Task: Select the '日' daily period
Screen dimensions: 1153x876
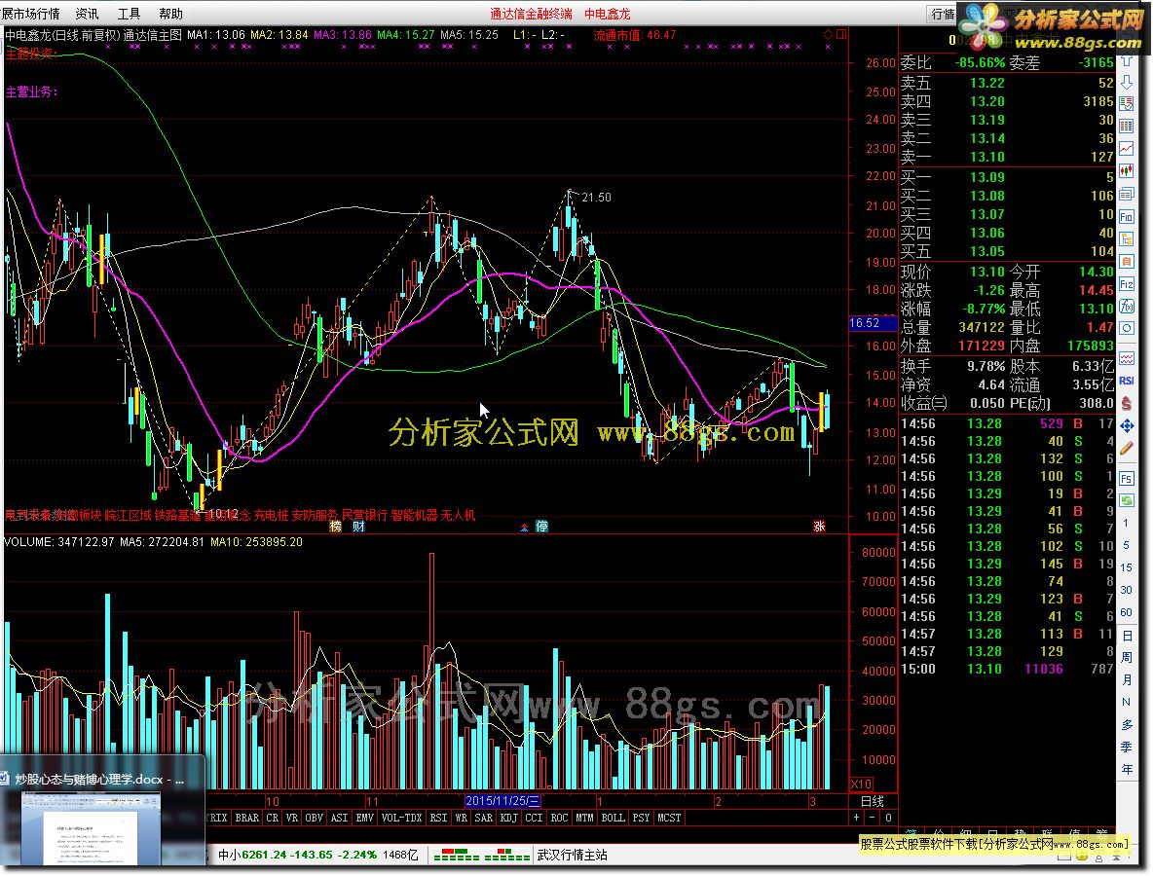Action: click(x=1127, y=636)
